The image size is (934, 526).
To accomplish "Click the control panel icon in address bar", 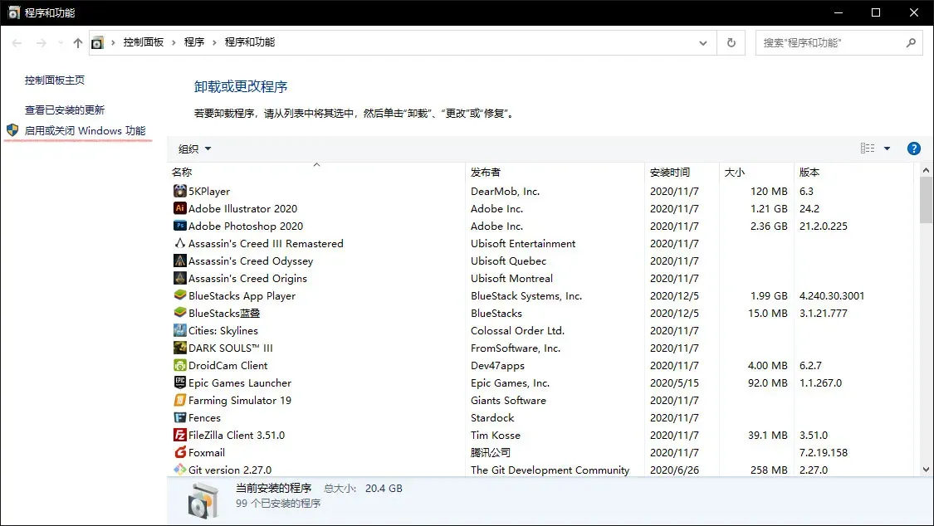I will [x=98, y=43].
